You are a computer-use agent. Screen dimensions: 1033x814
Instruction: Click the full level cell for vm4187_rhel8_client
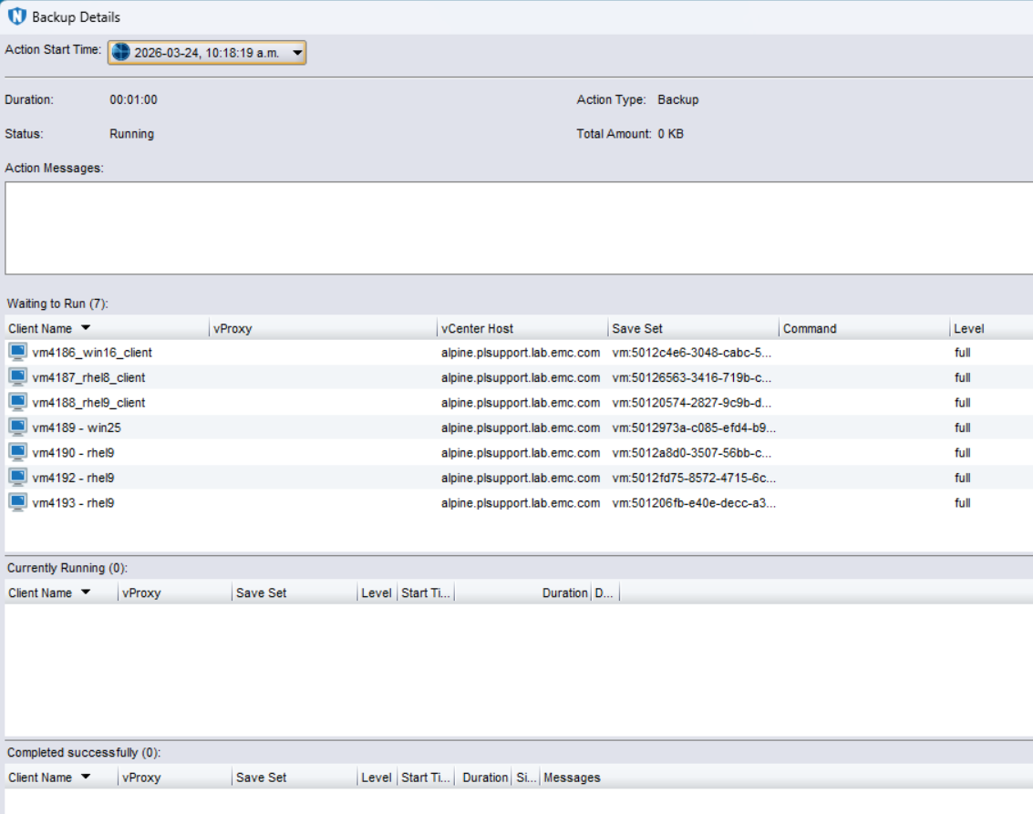(963, 377)
